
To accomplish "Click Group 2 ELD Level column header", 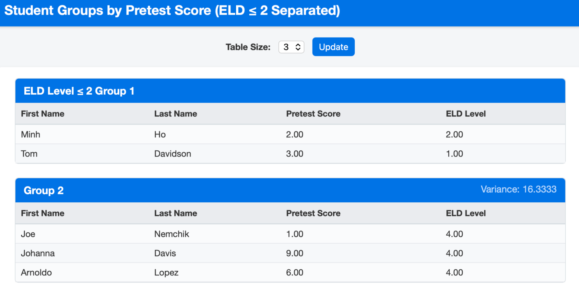I will pyautogui.click(x=465, y=213).
